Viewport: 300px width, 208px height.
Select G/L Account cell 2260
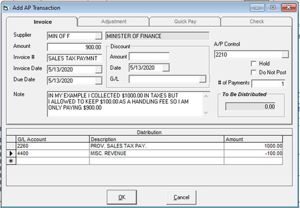(53, 146)
